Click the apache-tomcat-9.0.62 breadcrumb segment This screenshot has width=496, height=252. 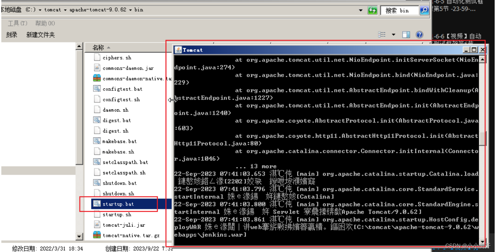click(98, 10)
